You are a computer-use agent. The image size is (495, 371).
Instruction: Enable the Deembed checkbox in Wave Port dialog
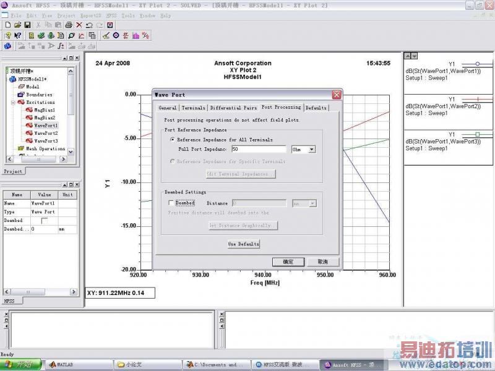171,203
